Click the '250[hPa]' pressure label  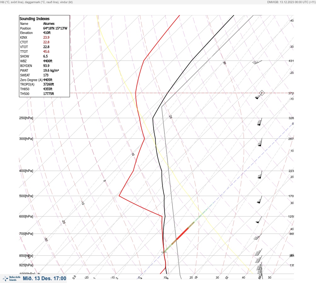(x=26, y=118)
